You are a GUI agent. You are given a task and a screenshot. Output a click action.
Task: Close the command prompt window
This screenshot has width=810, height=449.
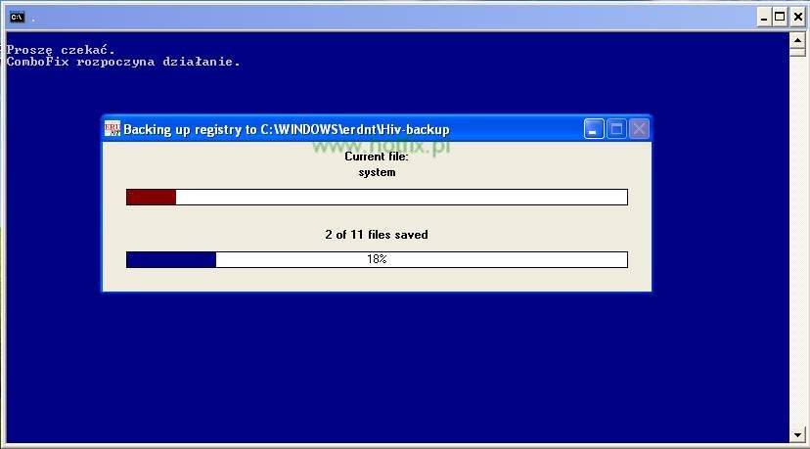(x=797, y=17)
